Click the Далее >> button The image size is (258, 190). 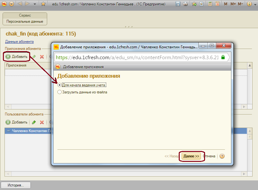191,156
